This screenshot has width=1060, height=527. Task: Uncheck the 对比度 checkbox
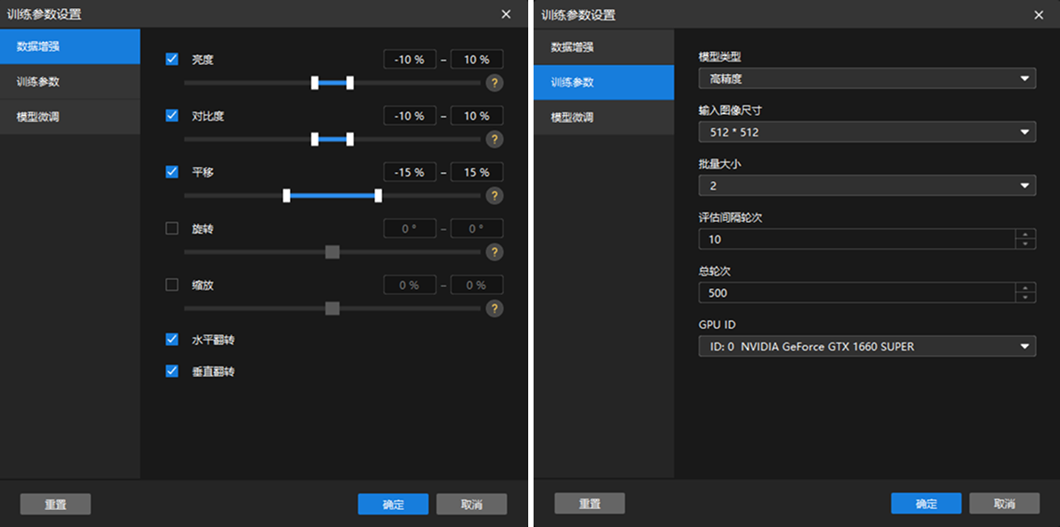coord(171,116)
